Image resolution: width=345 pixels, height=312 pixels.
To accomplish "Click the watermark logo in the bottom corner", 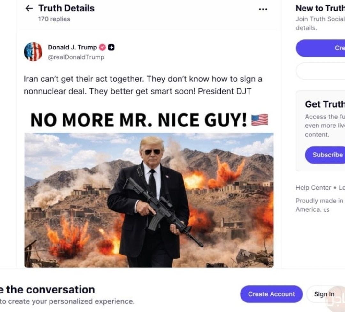I will 336,300.
